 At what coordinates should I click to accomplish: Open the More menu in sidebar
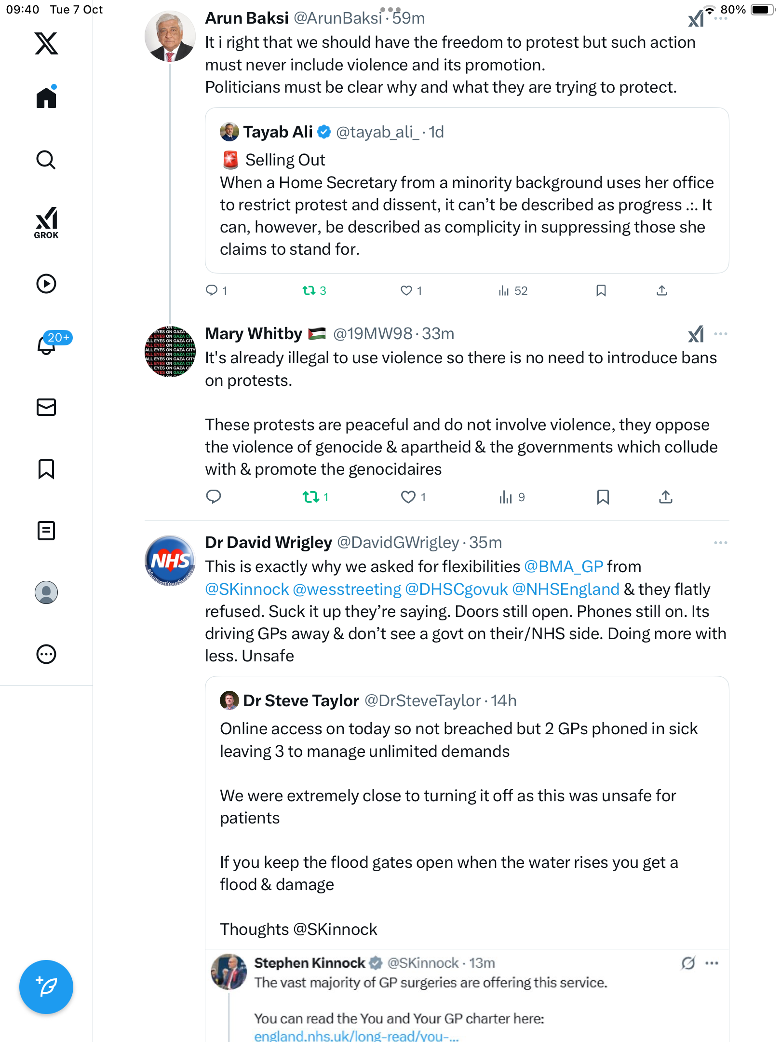46,654
